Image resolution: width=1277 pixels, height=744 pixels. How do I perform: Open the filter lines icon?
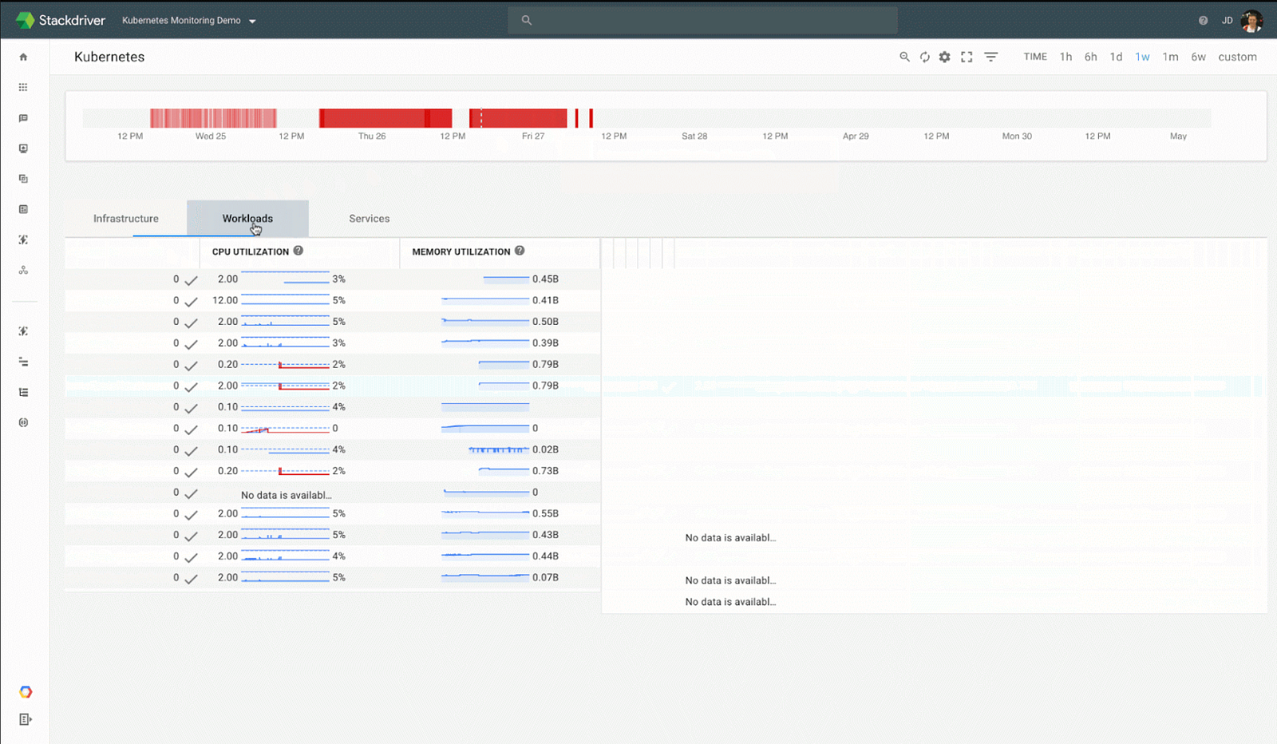pos(990,57)
